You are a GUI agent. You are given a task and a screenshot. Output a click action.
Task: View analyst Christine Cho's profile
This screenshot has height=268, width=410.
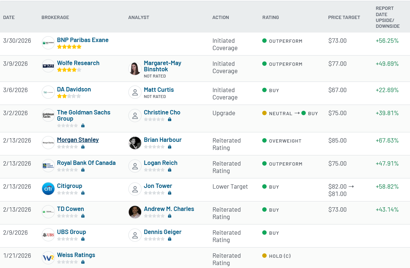tap(162, 113)
